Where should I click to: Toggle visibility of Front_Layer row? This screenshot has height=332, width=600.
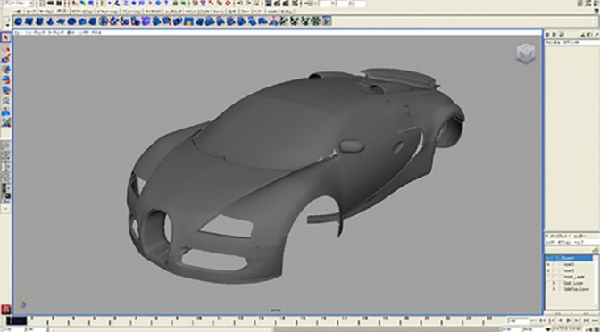coord(548,277)
